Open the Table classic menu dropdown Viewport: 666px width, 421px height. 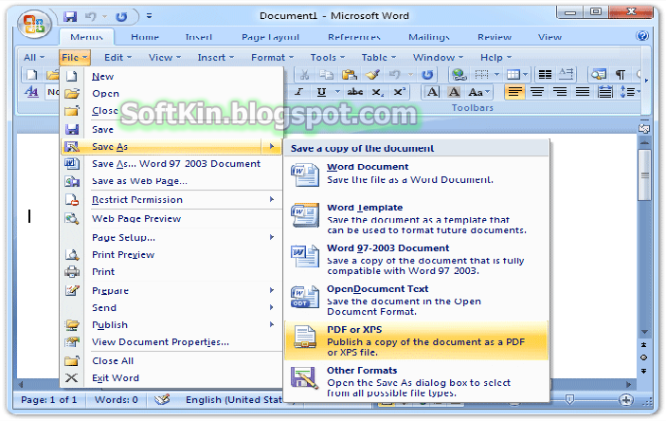pos(378,58)
